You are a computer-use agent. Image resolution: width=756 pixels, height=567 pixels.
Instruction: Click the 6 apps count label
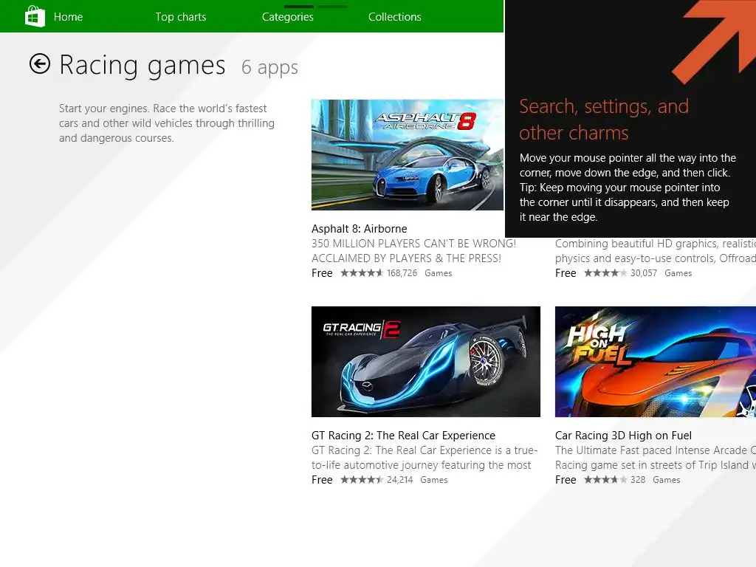[x=269, y=67]
